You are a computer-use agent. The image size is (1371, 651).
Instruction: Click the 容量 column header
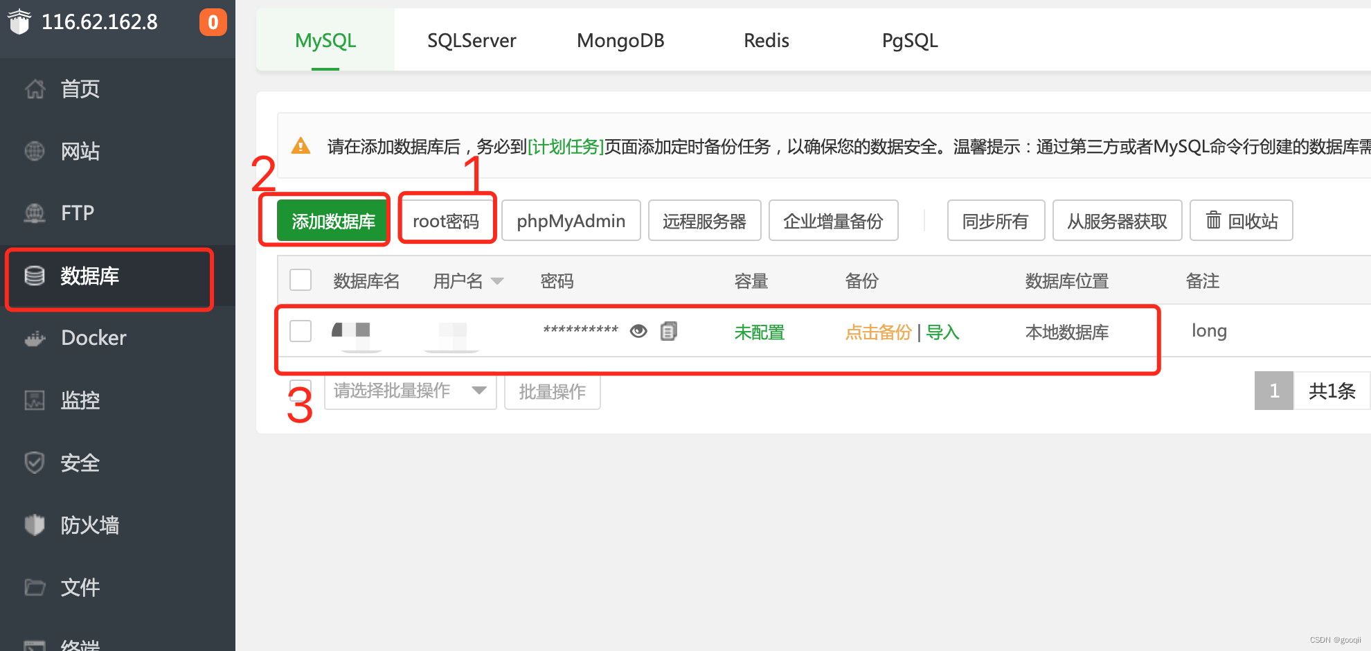coord(751,281)
